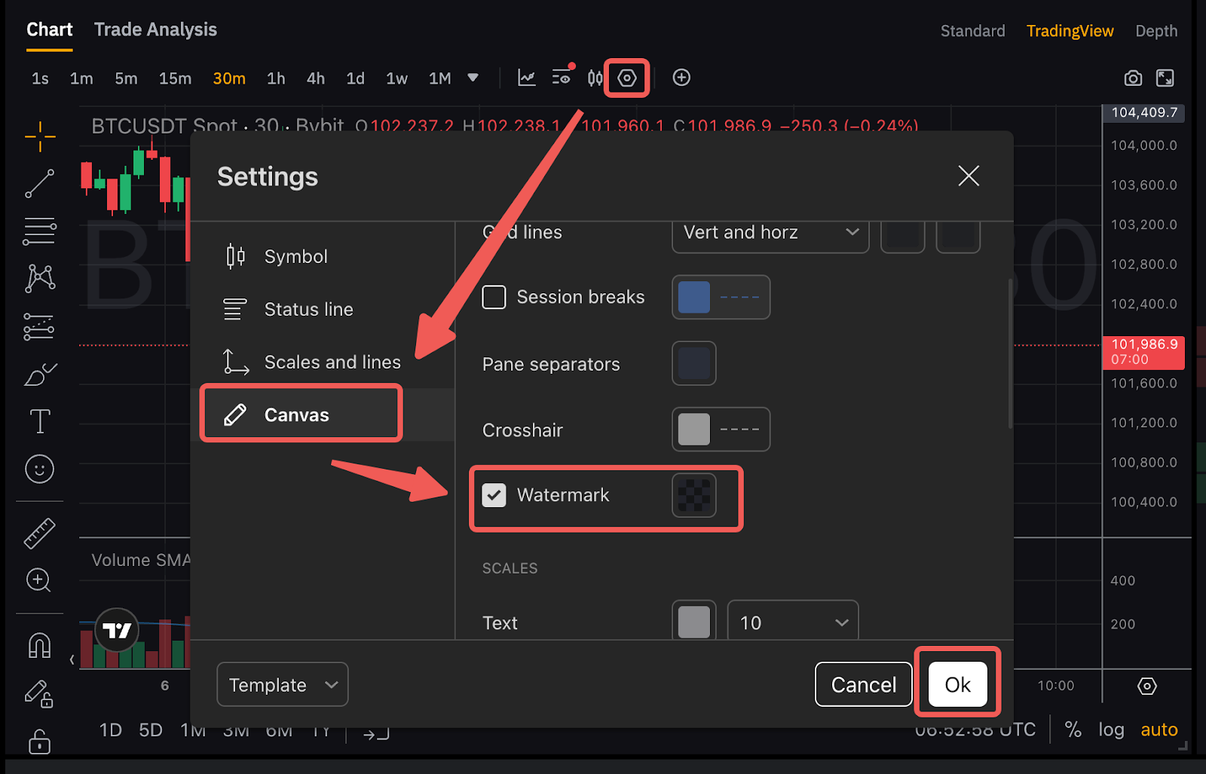The width and height of the screenshot is (1206, 774).
Task: Activate the magnet snap mode
Action: click(x=39, y=646)
